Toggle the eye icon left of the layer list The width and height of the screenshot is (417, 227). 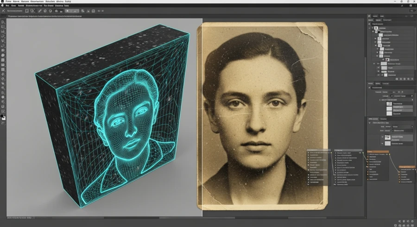tap(374, 64)
